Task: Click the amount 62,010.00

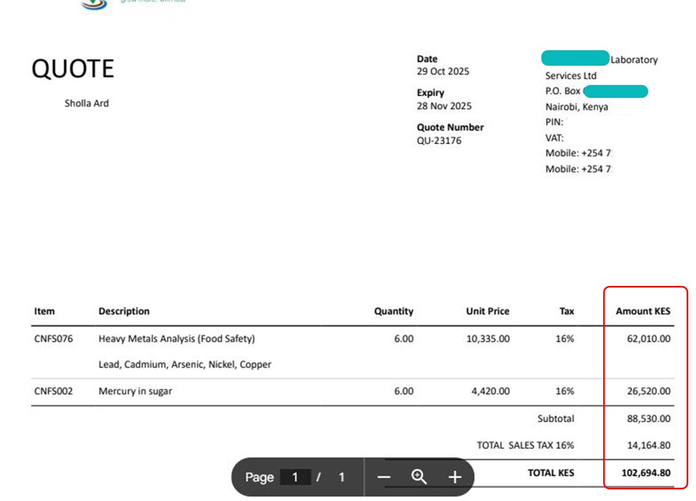Action: [x=648, y=339]
